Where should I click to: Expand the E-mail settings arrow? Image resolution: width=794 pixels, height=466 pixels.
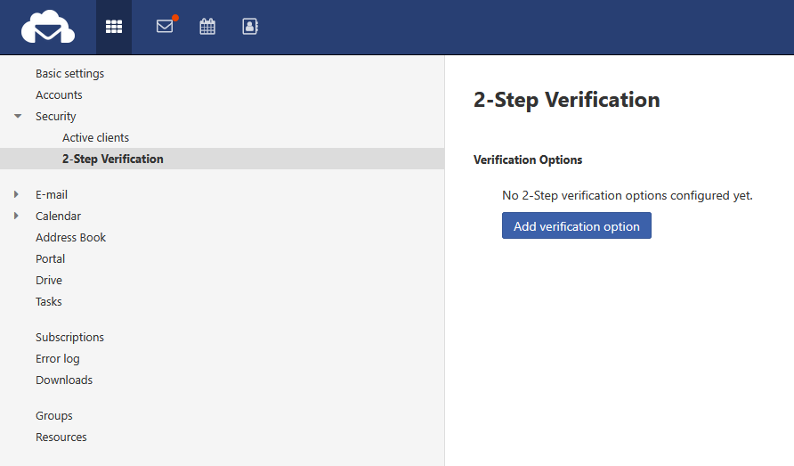click(x=17, y=194)
